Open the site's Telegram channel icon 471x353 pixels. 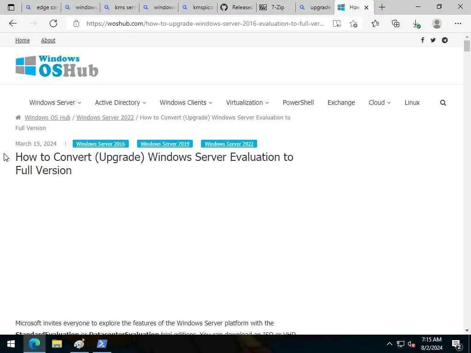tap(445, 40)
